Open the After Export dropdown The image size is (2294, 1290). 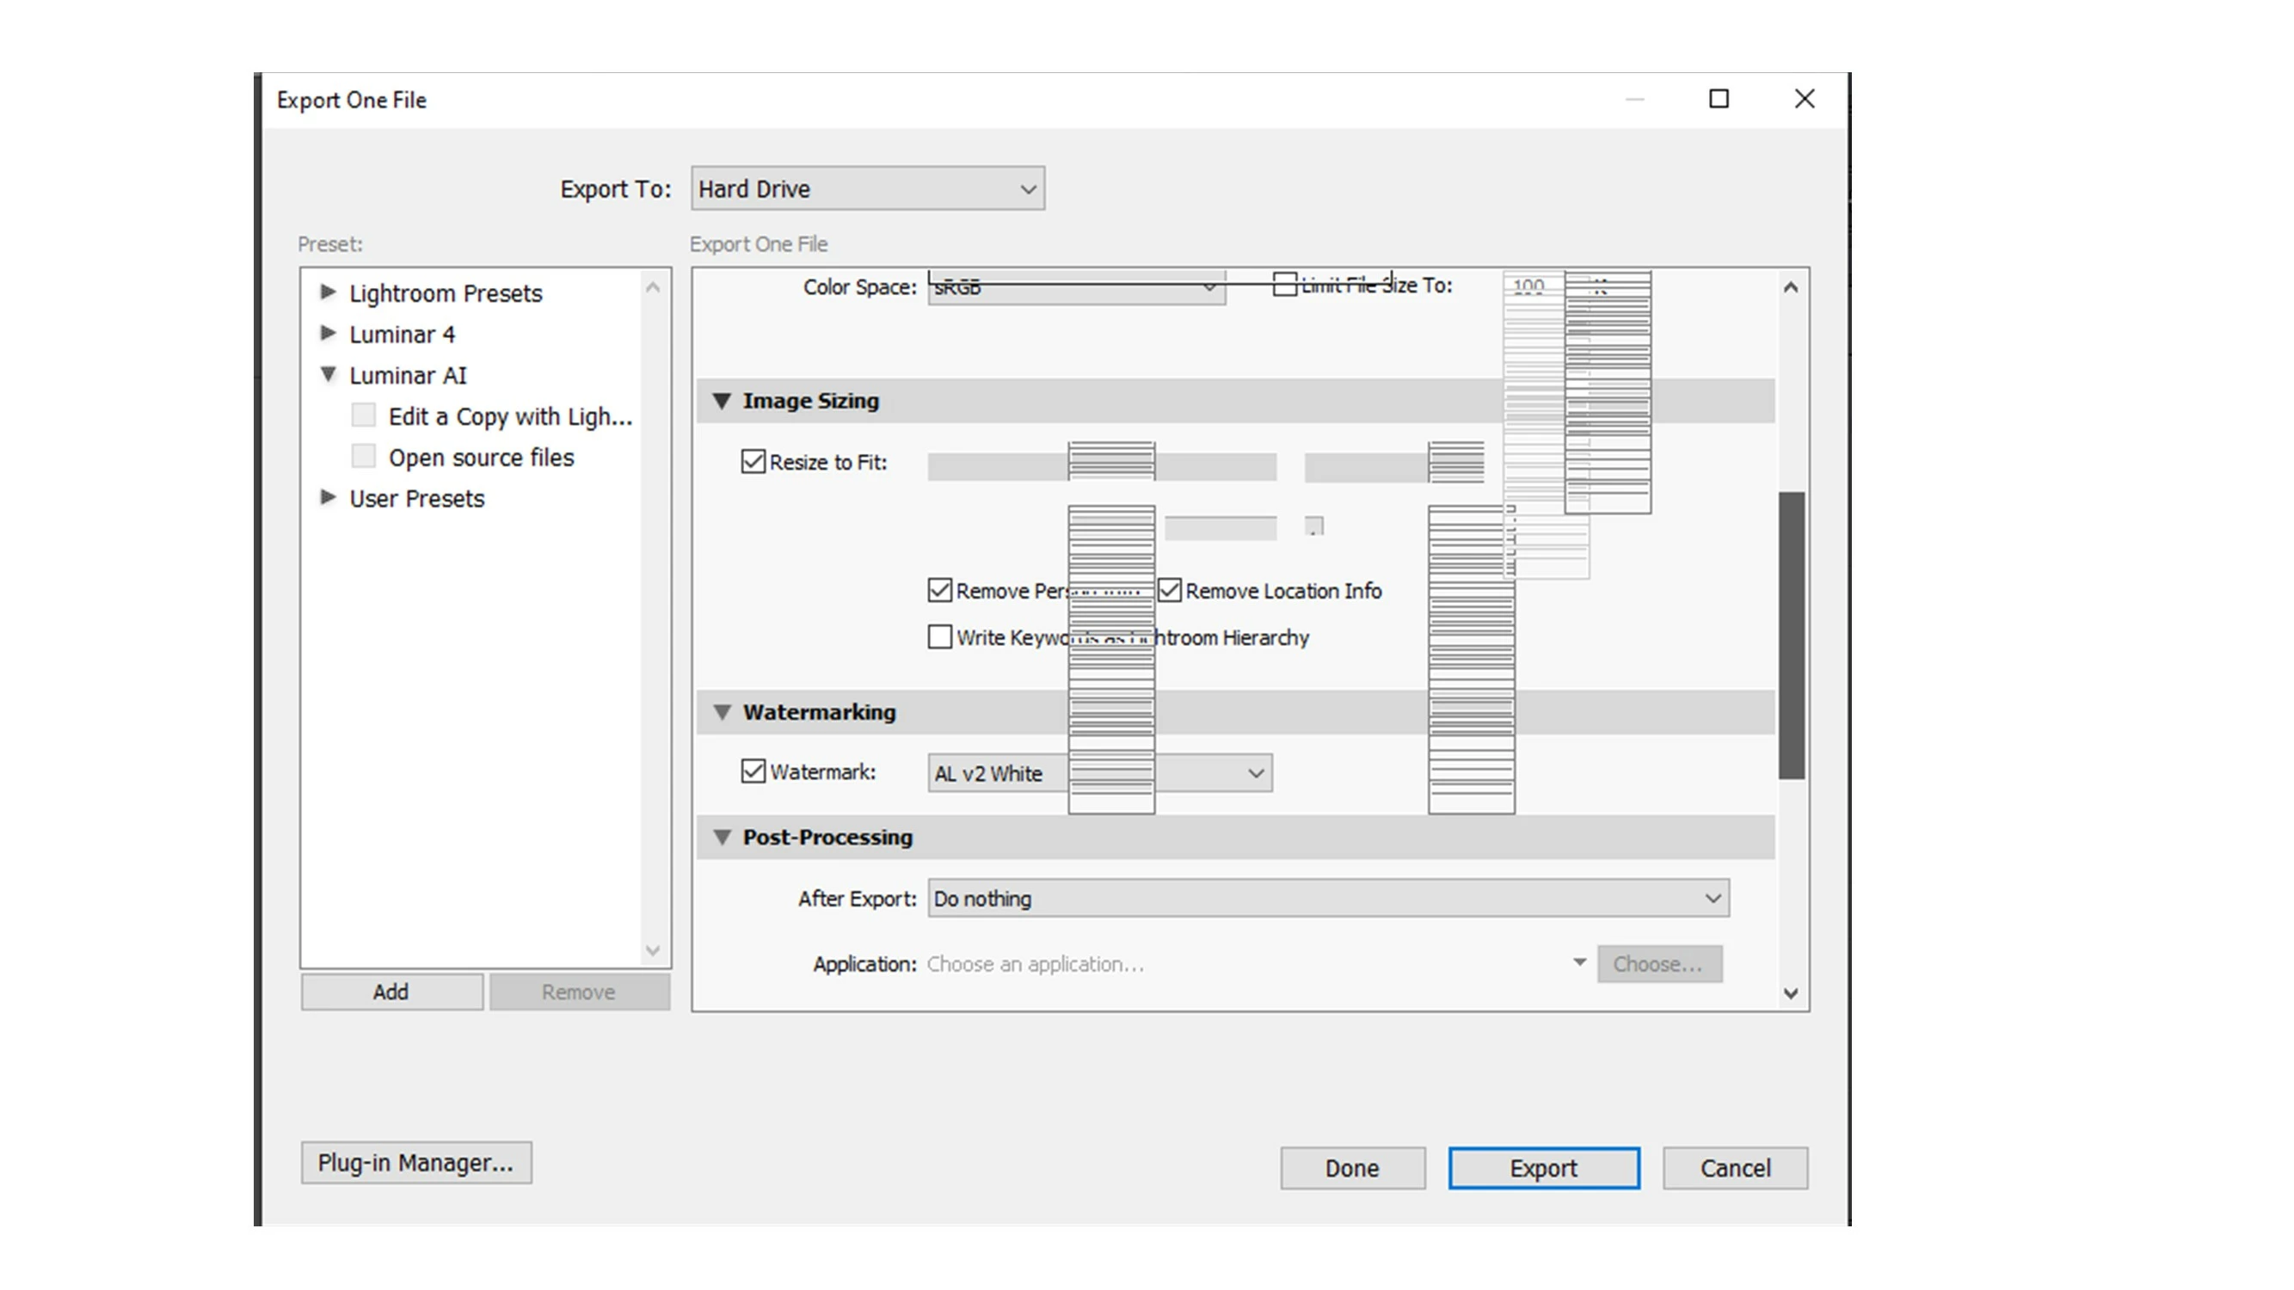(1328, 899)
